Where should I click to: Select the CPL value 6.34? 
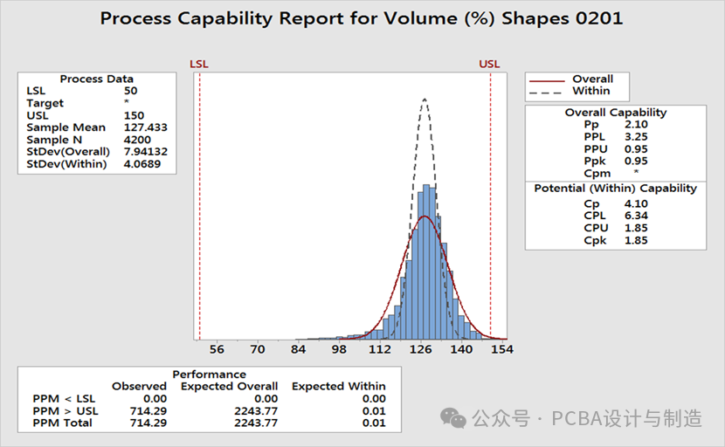pyautogui.click(x=636, y=216)
